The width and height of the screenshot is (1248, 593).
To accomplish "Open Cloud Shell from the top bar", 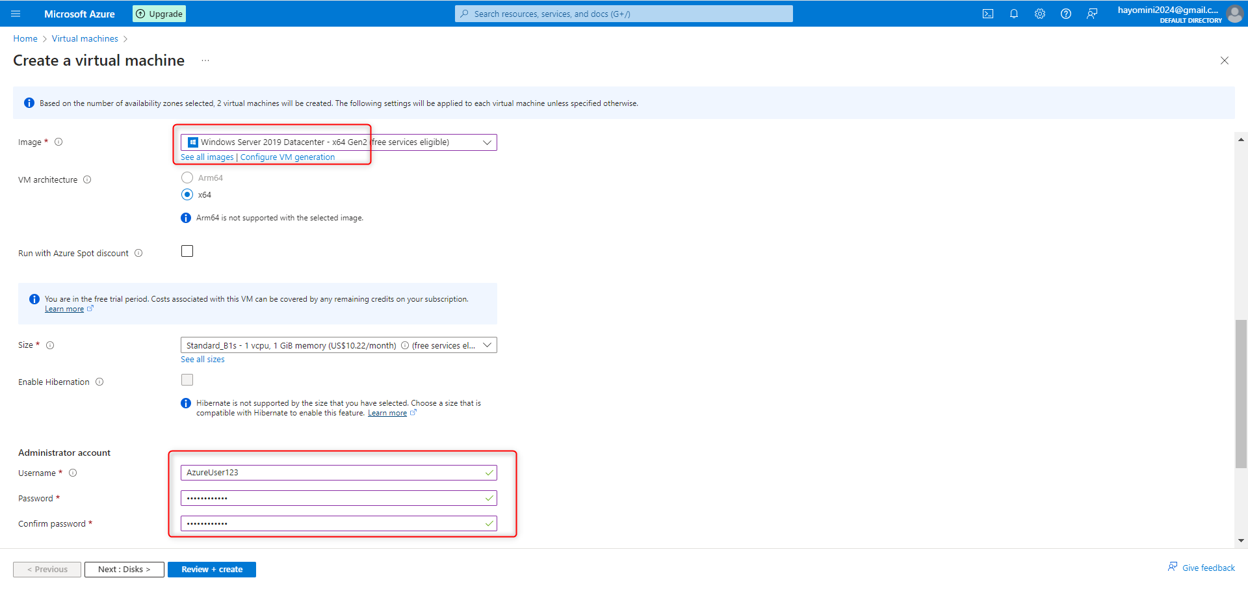I will (988, 14).
